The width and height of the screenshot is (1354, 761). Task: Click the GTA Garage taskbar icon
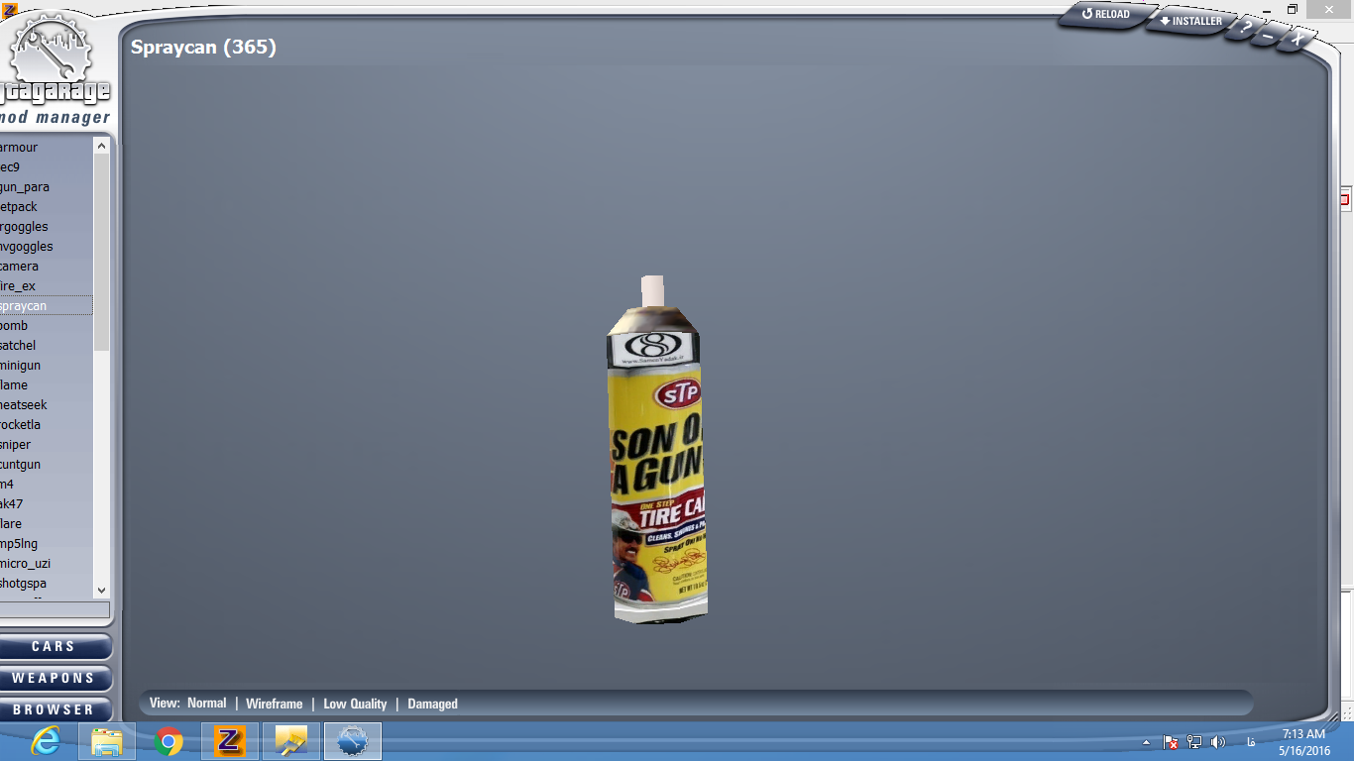point(353,741)
